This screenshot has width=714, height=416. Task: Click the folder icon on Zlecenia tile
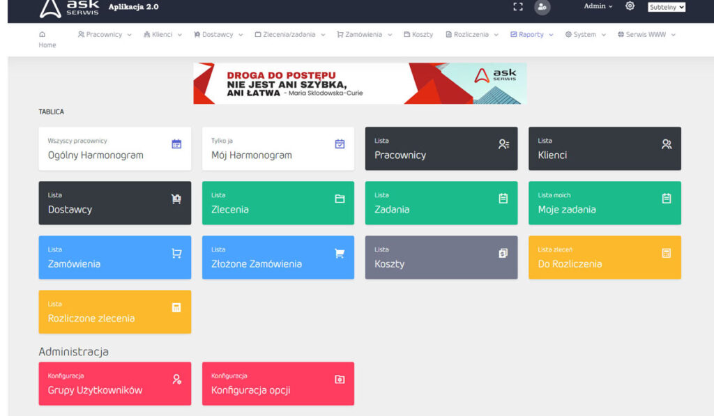[x=340, y=199]
